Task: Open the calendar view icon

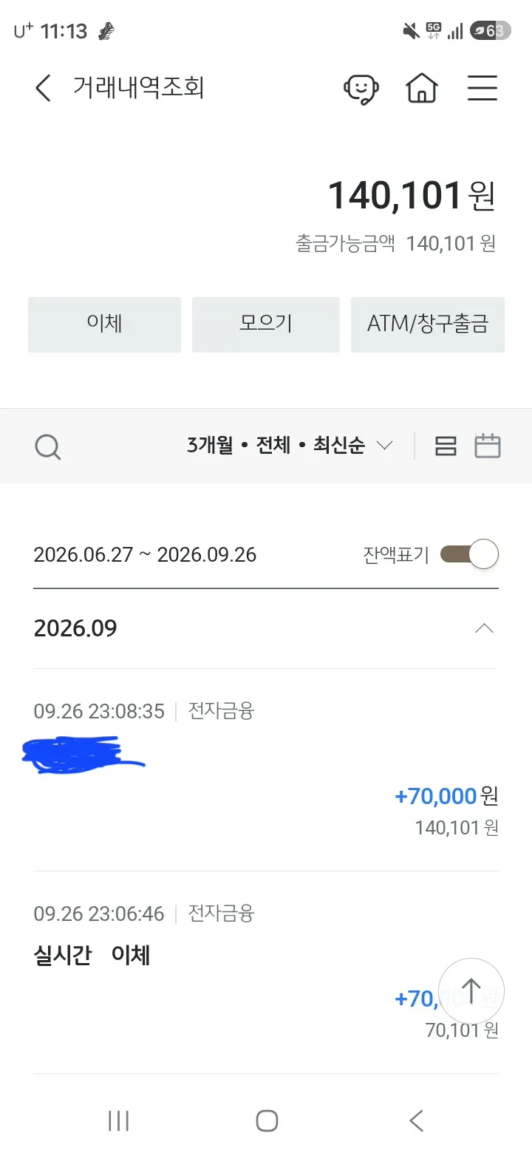Action: (488, 446)
